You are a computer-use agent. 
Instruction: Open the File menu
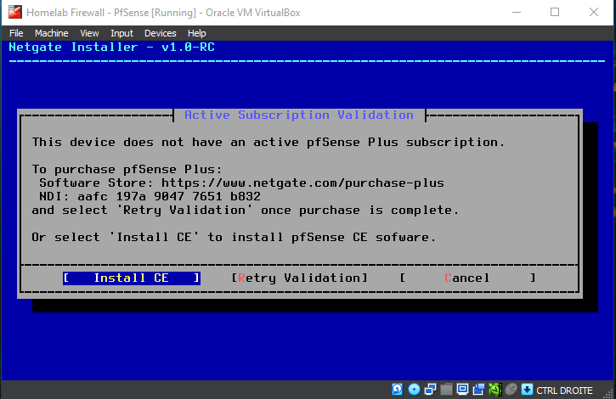(x=16, y=33)
